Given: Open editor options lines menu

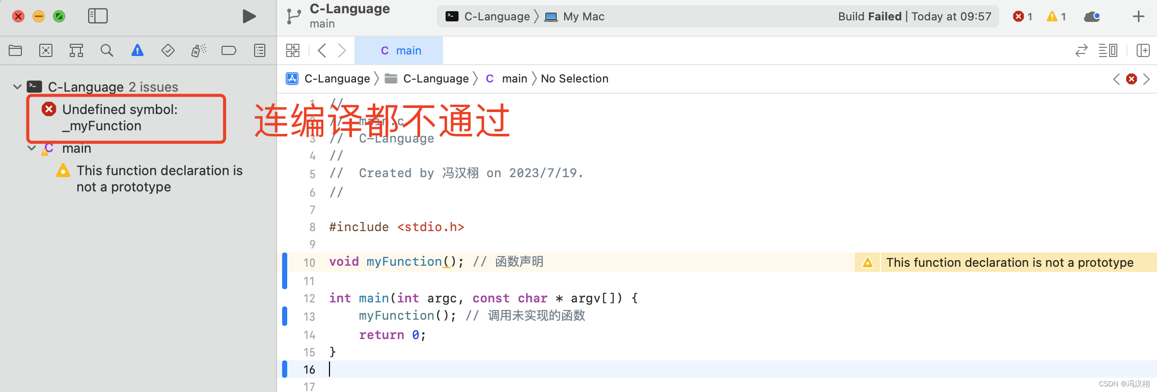Looking at the screenshot, I should pyautogui.click(x=1108, y=50).
